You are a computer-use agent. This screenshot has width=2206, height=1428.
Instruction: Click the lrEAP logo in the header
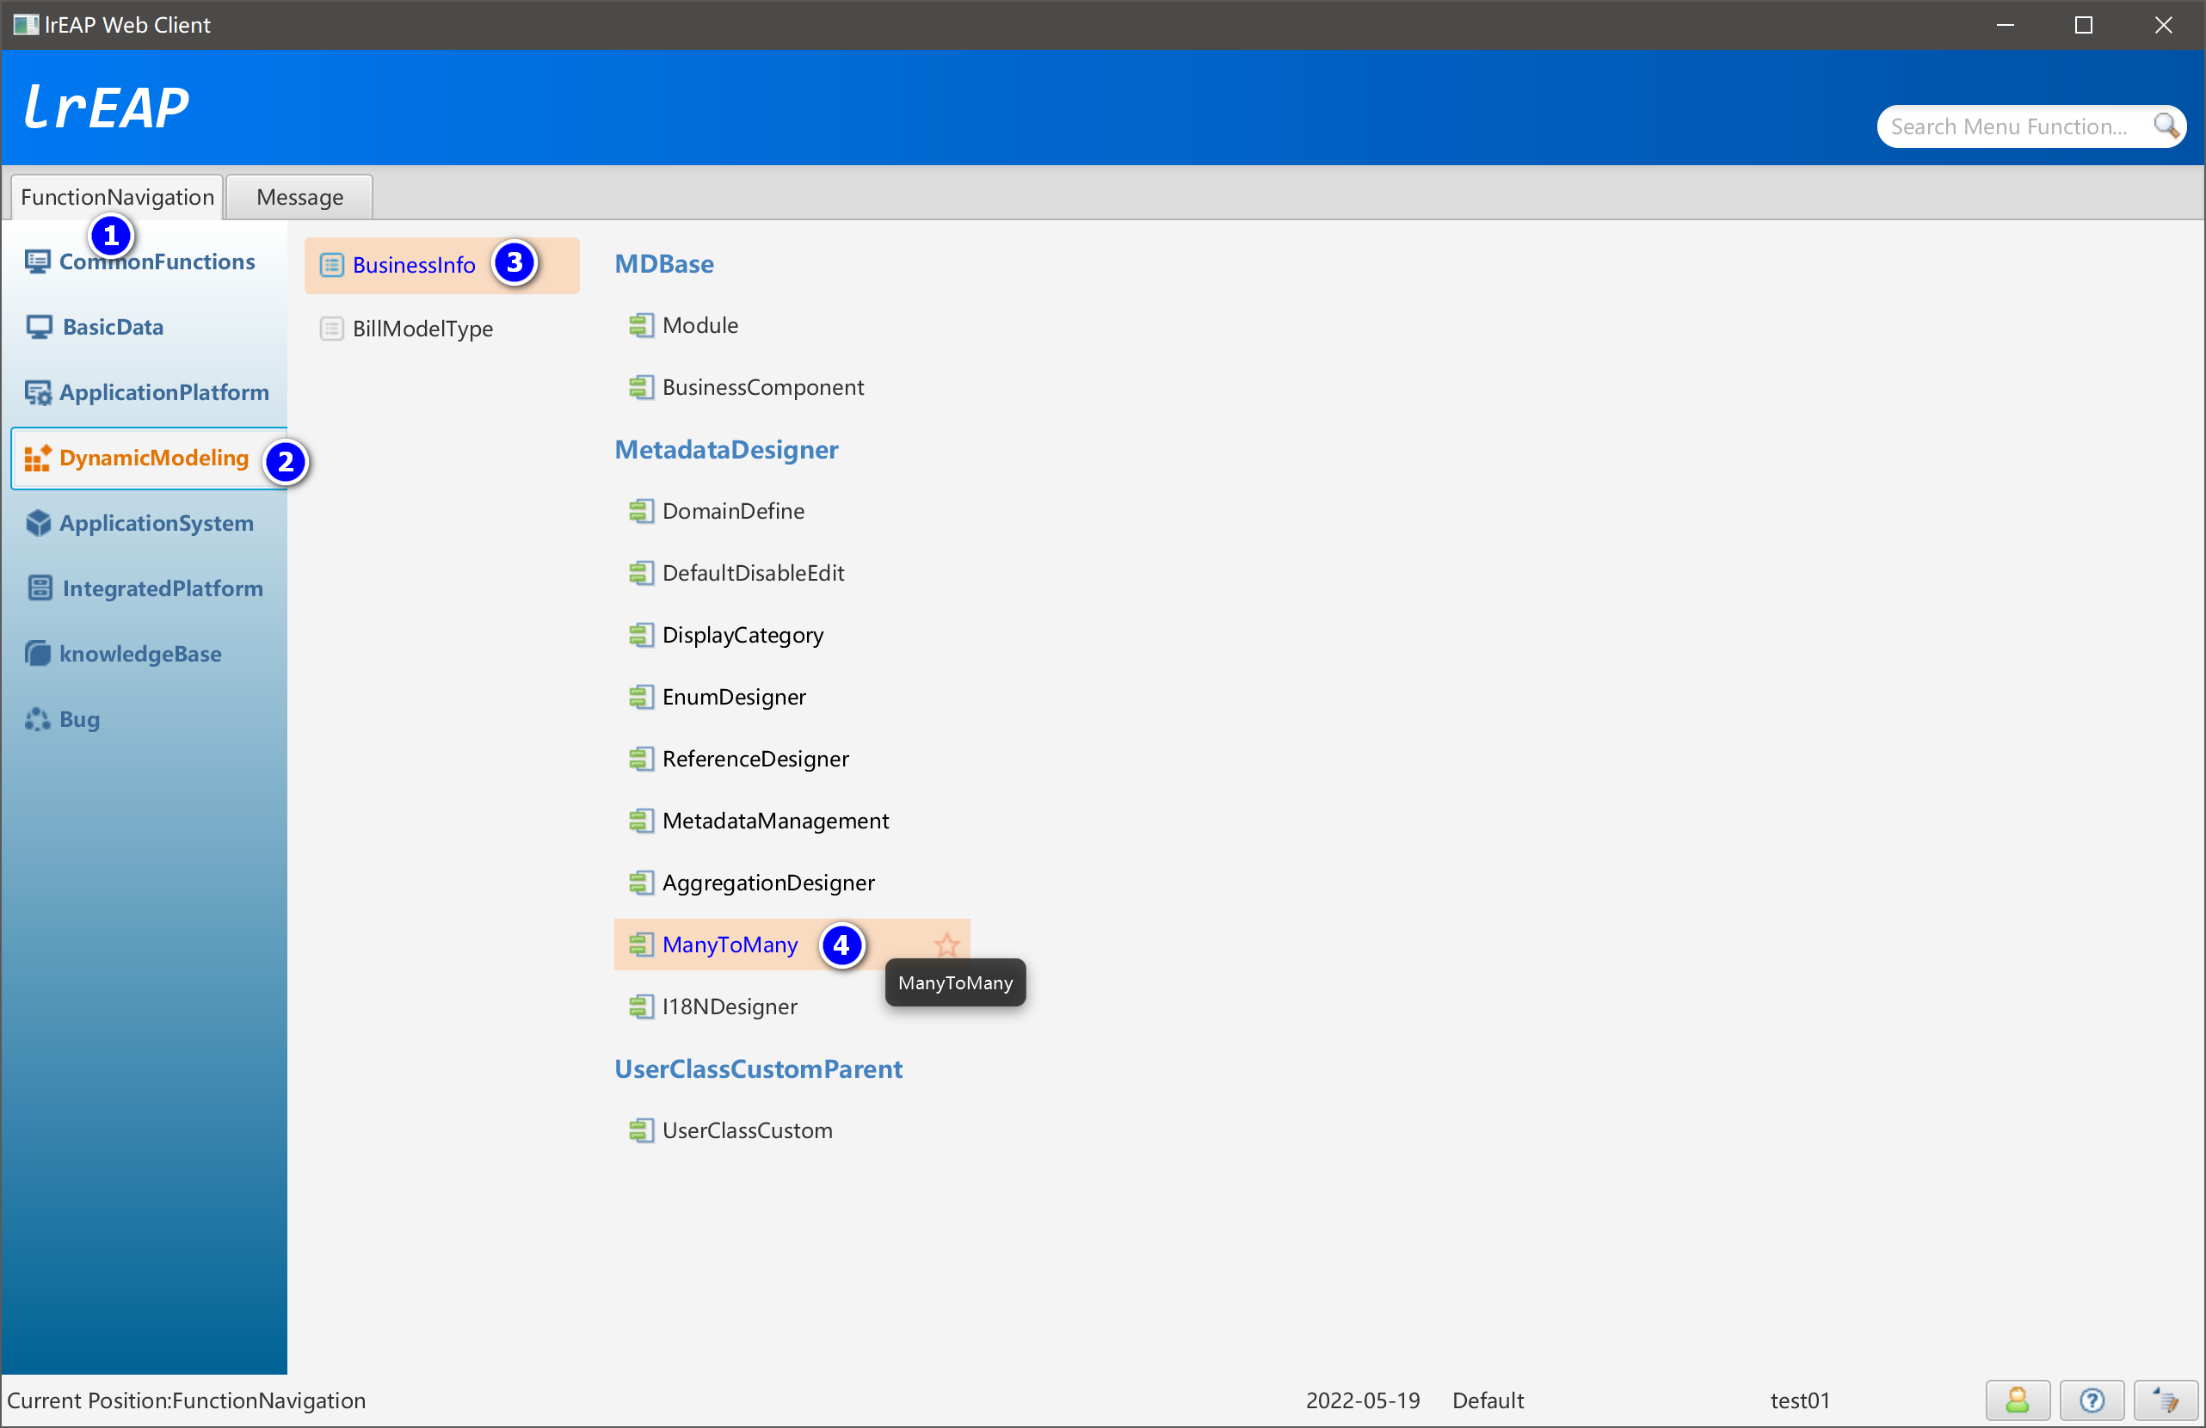point(106,107)
